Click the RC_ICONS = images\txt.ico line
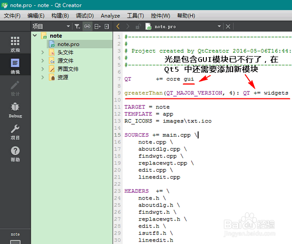This screenshot has height=244, width=292. 168,121
